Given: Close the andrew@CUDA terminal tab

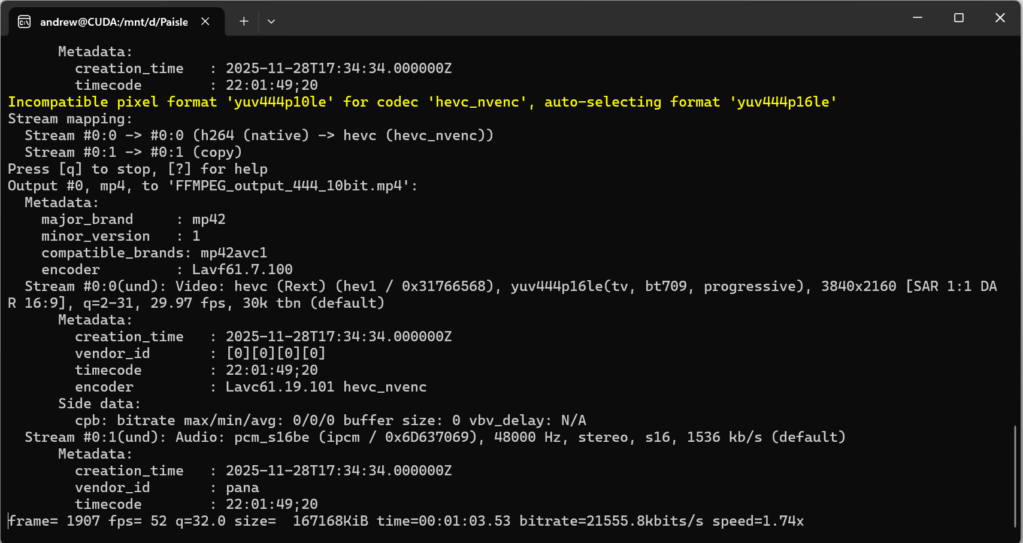Looking at the screenshot, I should click(x=205, y=22).
